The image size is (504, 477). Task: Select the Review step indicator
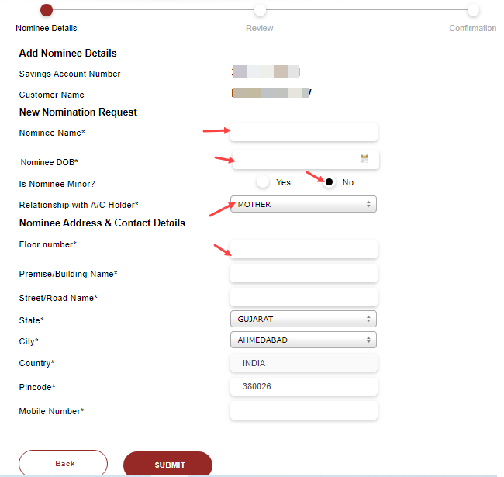[260, 10]
